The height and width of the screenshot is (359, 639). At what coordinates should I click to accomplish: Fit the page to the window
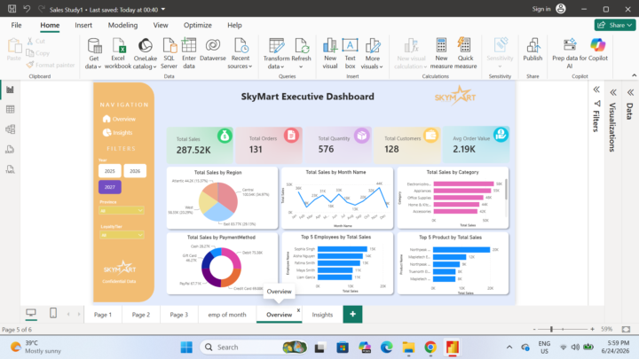click(626, 329)
